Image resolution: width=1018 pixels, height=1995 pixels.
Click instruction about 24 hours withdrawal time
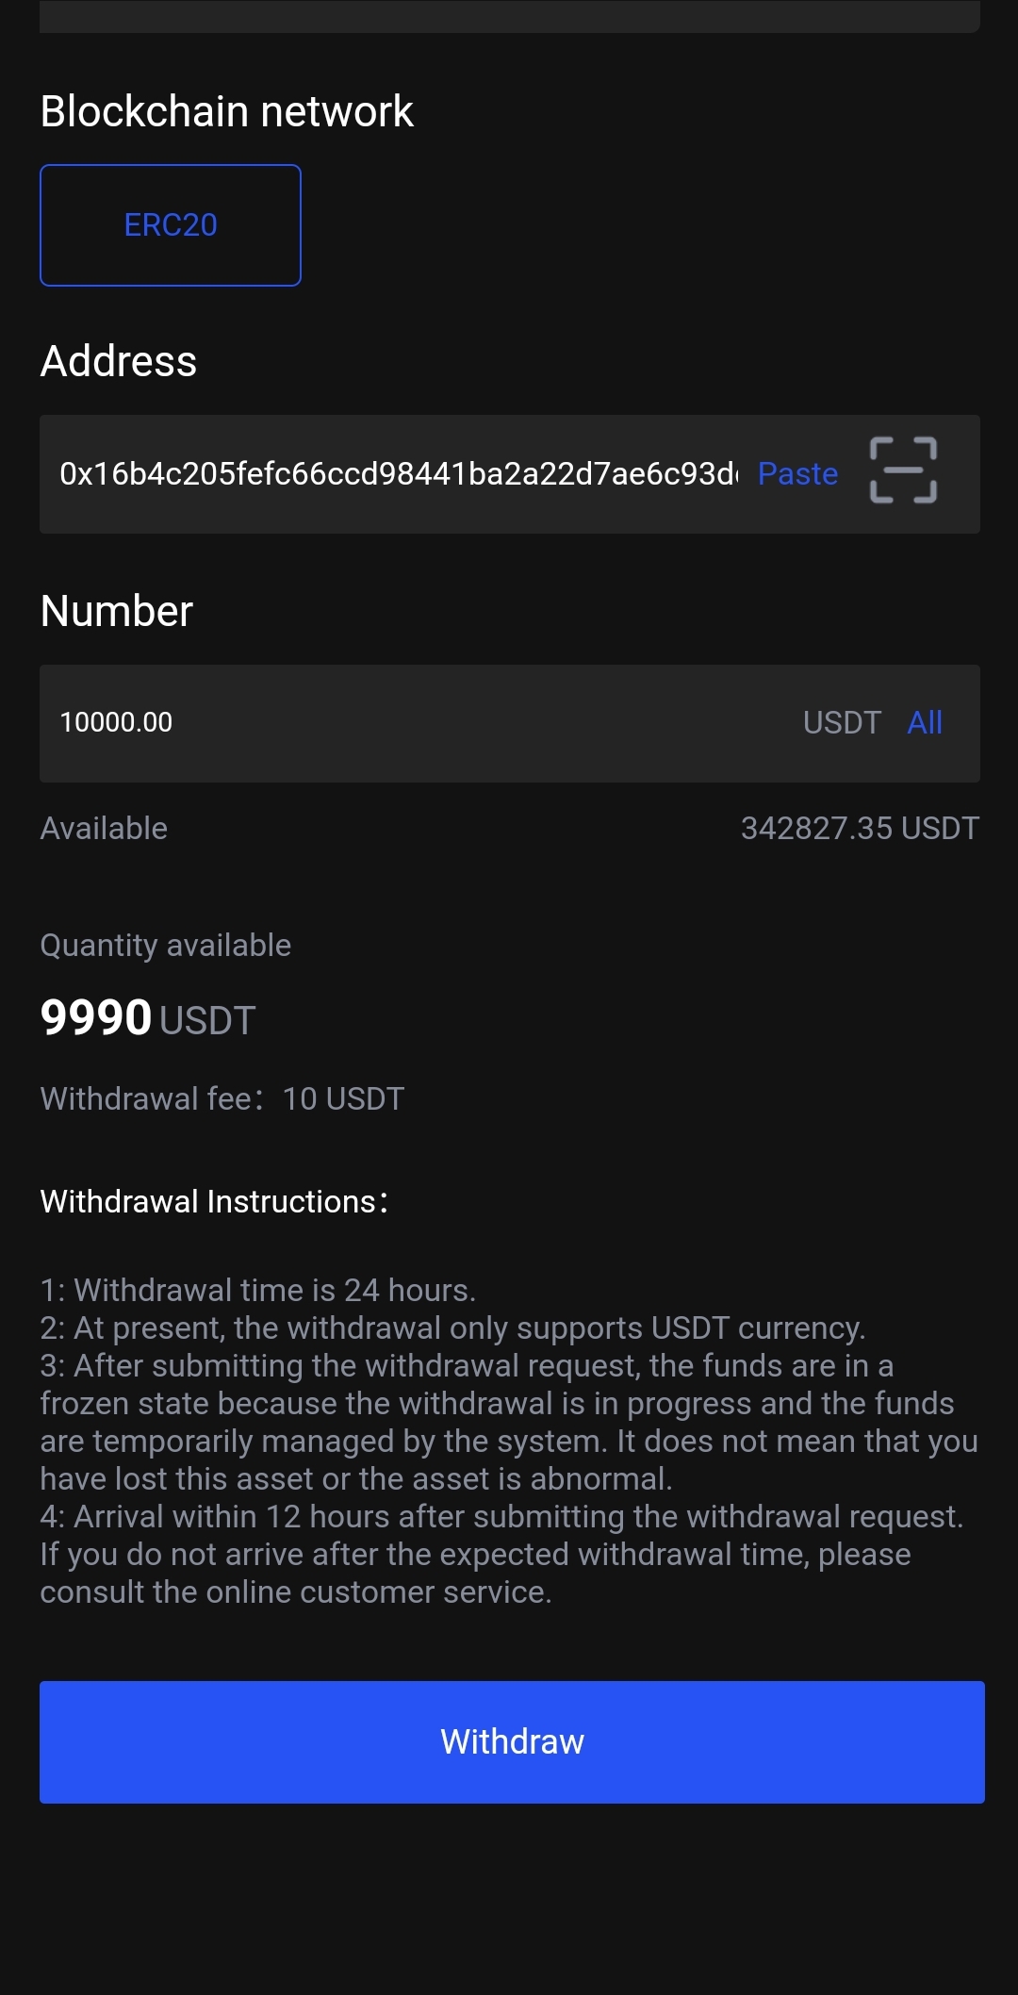258,1290
